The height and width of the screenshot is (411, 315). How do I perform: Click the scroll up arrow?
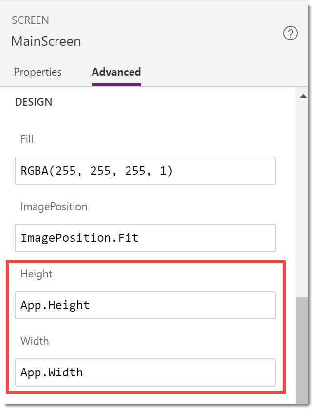[x=303, y=96]
